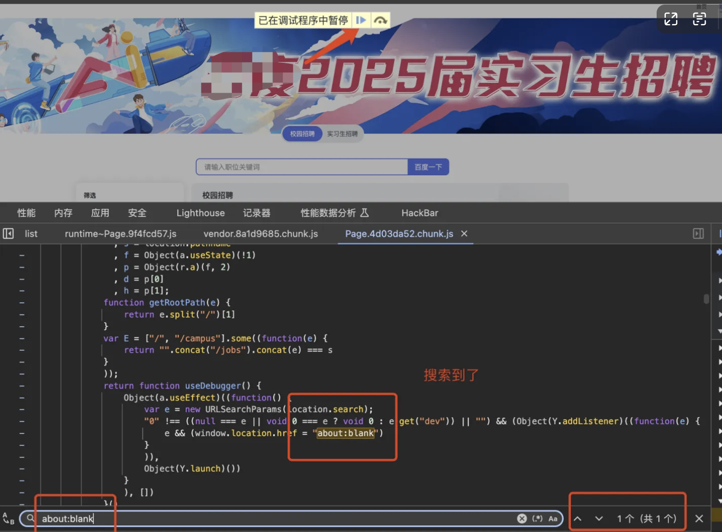Toggle the replace mode icon
The image size is (722, 532).
click(8, 519)
